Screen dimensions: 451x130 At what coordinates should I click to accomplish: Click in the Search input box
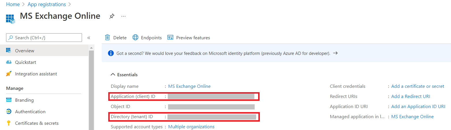click(x=44, y=38)
